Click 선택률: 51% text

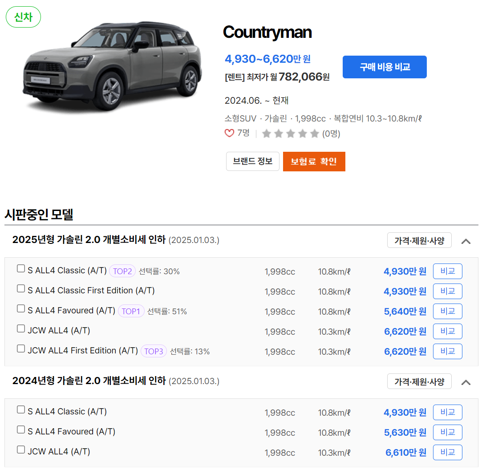pos(167,312)
